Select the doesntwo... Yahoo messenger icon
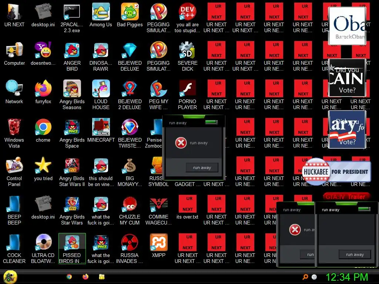Viewport: 379px width, 284px height. [x=43, y=53]
